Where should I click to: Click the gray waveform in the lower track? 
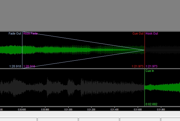click(x=70, y=87)
